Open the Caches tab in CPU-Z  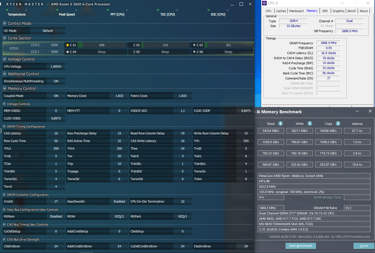coord(281,11)
